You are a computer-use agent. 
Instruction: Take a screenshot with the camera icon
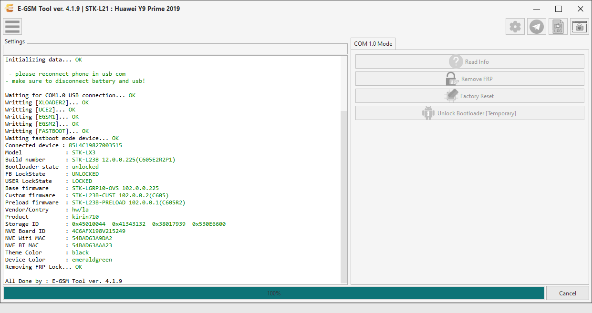pos(580,27)
